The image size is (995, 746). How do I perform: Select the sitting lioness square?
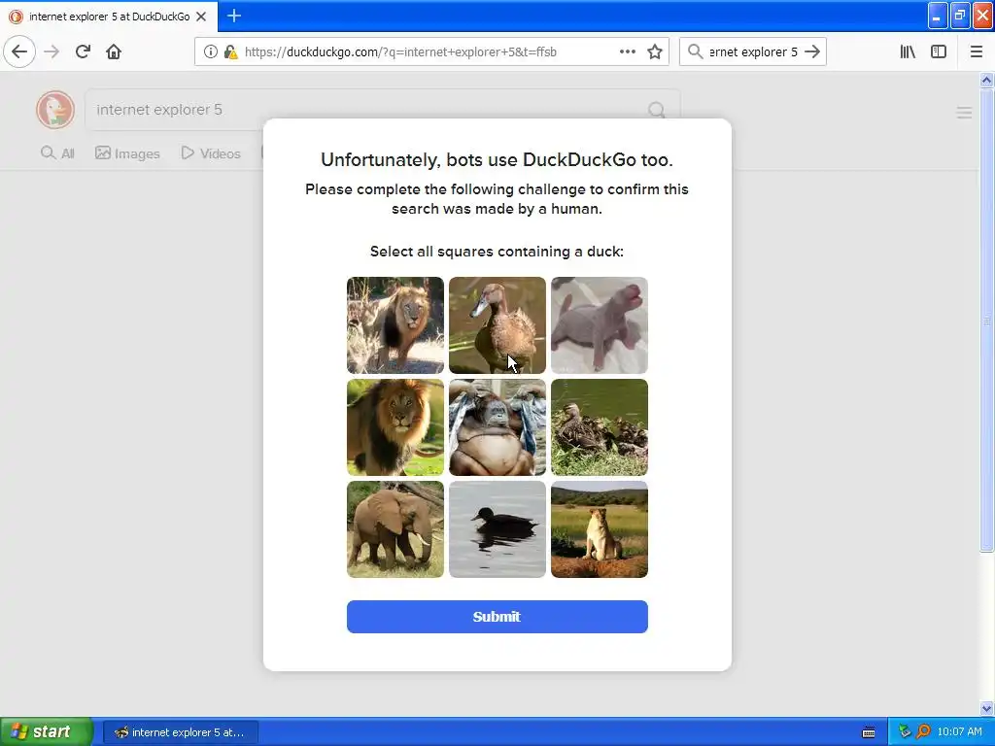click(600, 529)
